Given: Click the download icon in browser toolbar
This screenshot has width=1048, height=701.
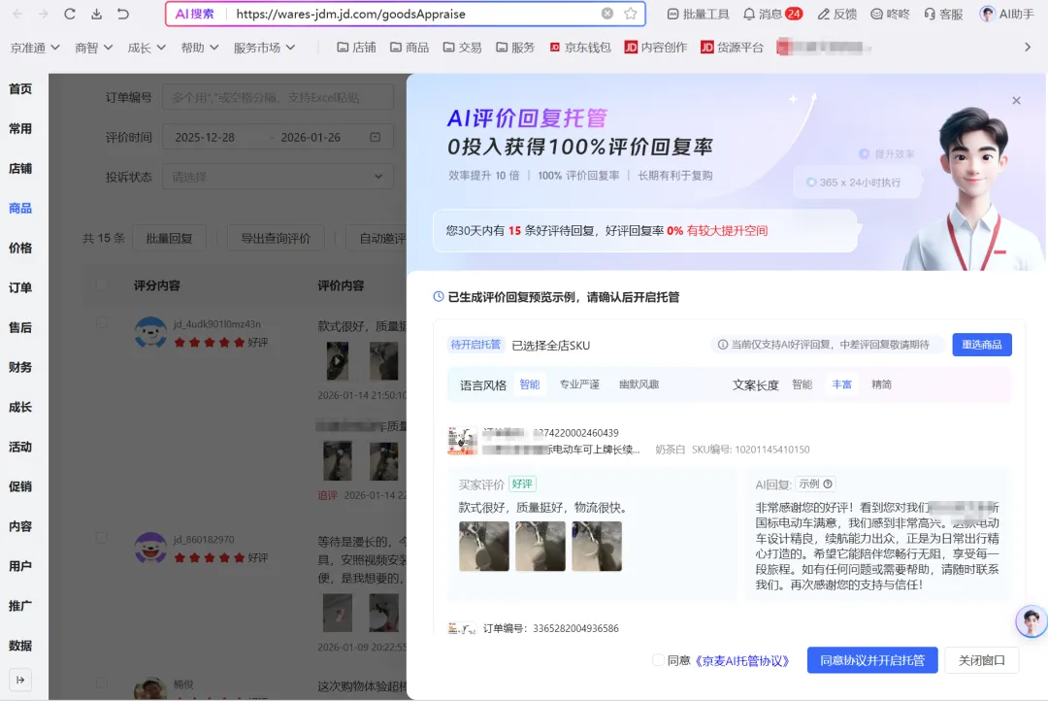Looking at the screenshot, I should click(96, 14).
